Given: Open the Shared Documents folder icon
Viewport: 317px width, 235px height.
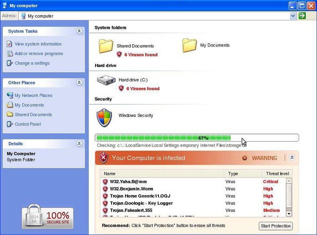Looking at the screenshot, I should coord(106,46).
